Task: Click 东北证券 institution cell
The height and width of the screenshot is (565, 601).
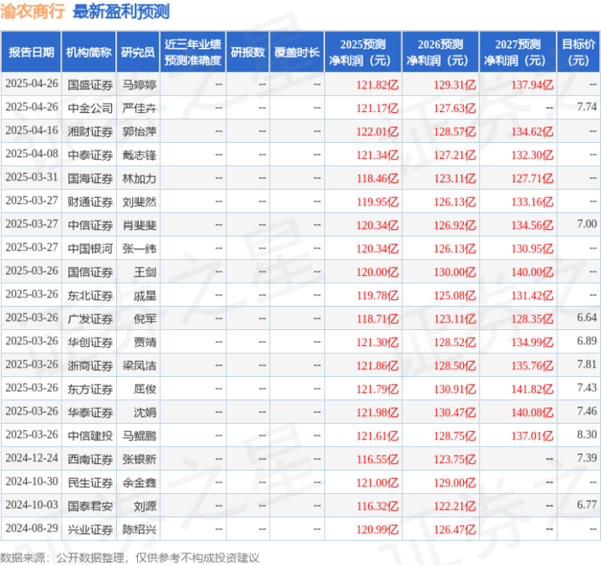Action: (90, 295)
